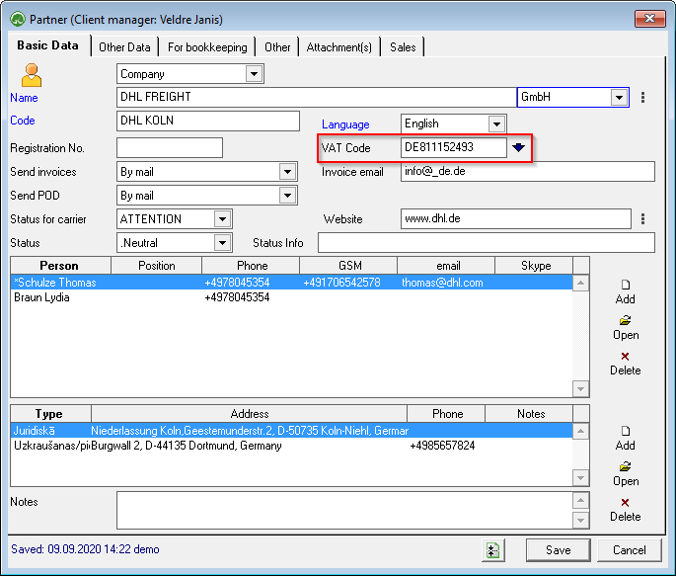Image resolution: width=676 pixels, height=577 pixels.
Task: Click the Skype column header
Action: pos(534,266)
